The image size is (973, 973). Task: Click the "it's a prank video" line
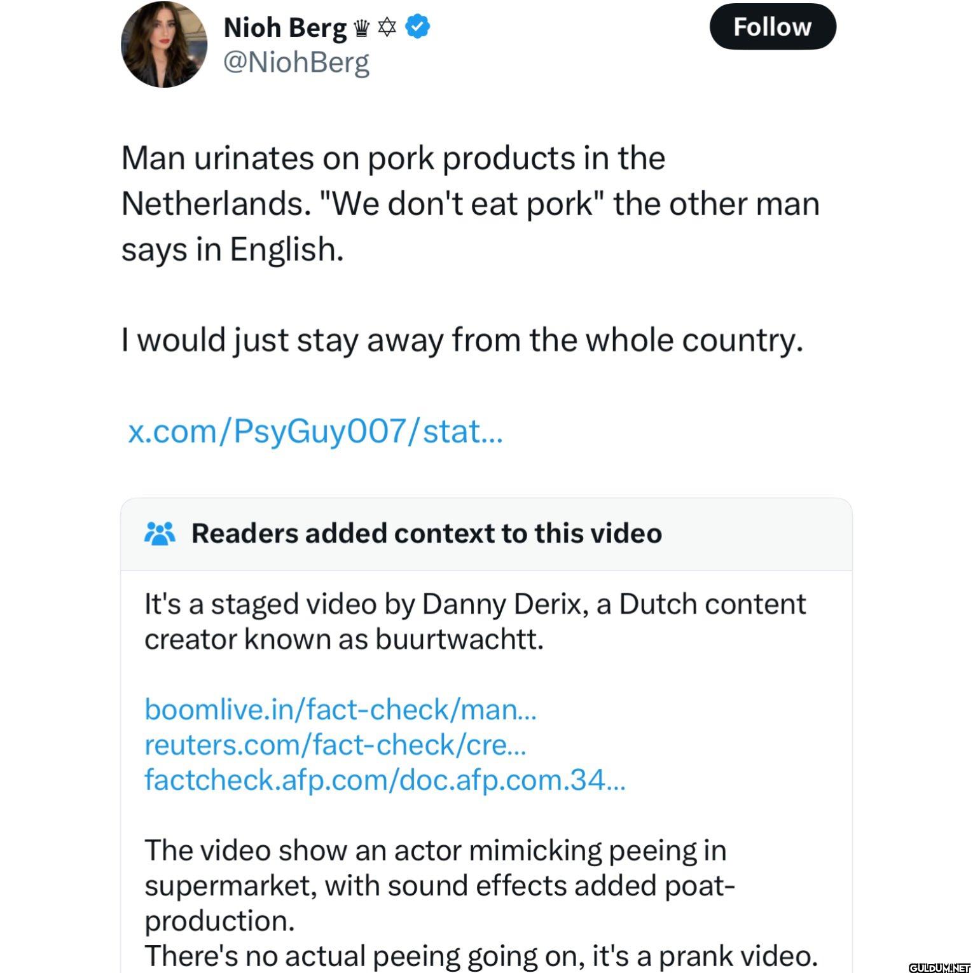click(x=480, y=955)
